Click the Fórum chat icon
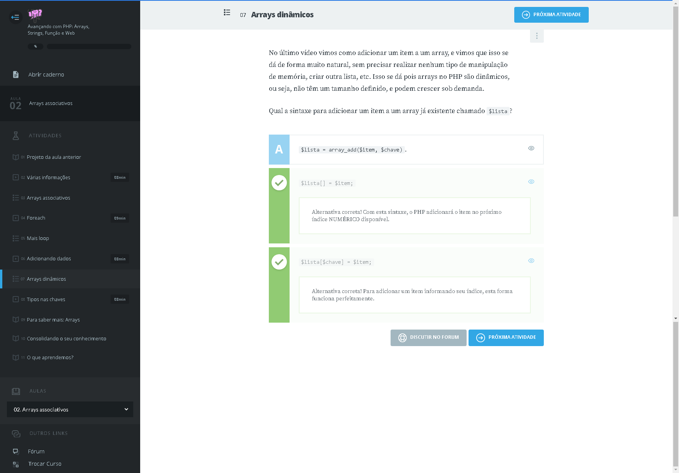The width and height of the screenshot is (679, 473). [16, 451]
